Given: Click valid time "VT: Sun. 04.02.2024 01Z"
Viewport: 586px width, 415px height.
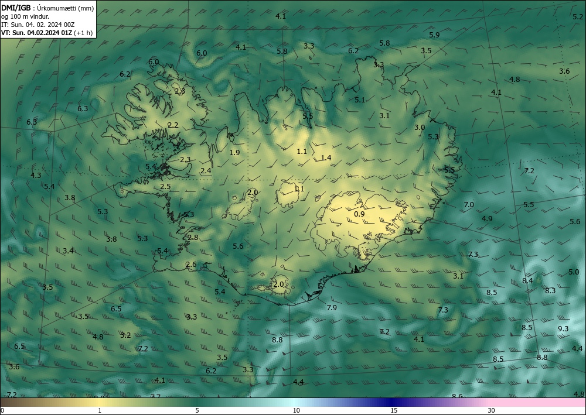Looking at the screenshot, I should pos(36,32).
